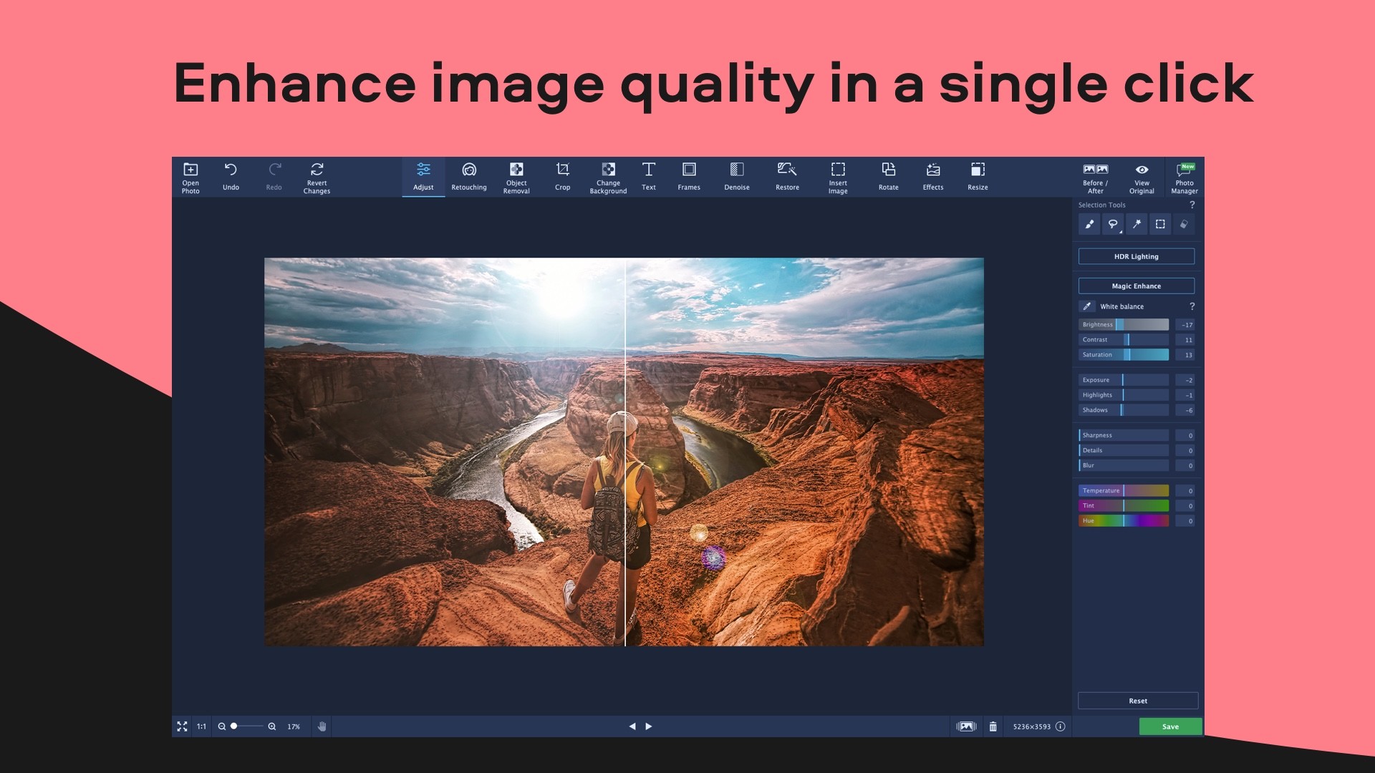This screenshot has width=1375, height=773.
Task: Activate the selection Eraser tool
Action: (1184, 223)
